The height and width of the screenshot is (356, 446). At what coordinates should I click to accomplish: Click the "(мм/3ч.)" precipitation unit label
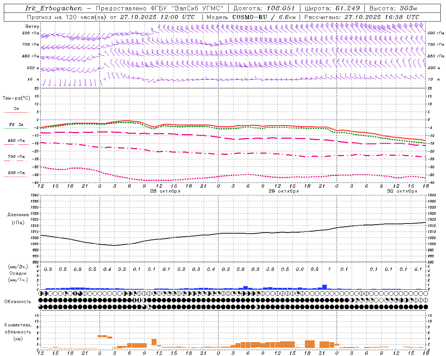click(x=18, y=267)
